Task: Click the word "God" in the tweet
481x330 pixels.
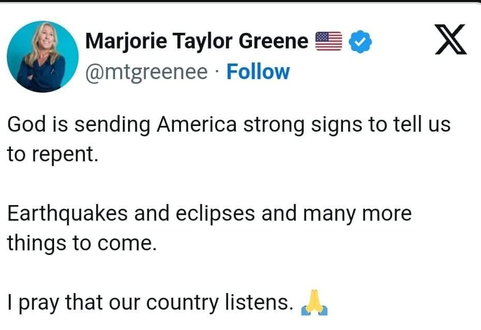Action: [x=27, y=124]
